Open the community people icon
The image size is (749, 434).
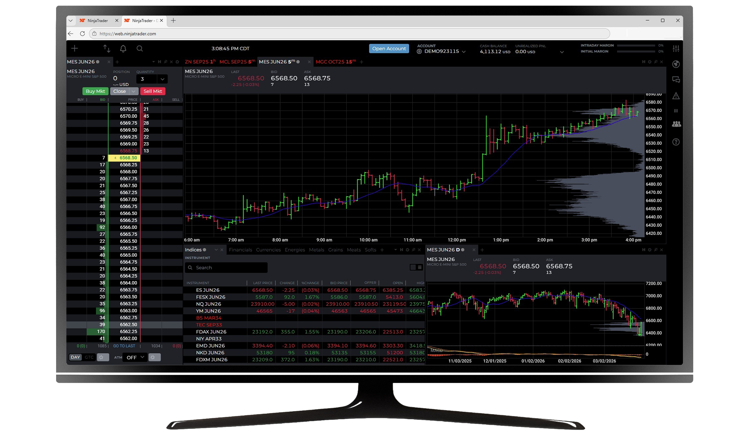tap(676, 124)
